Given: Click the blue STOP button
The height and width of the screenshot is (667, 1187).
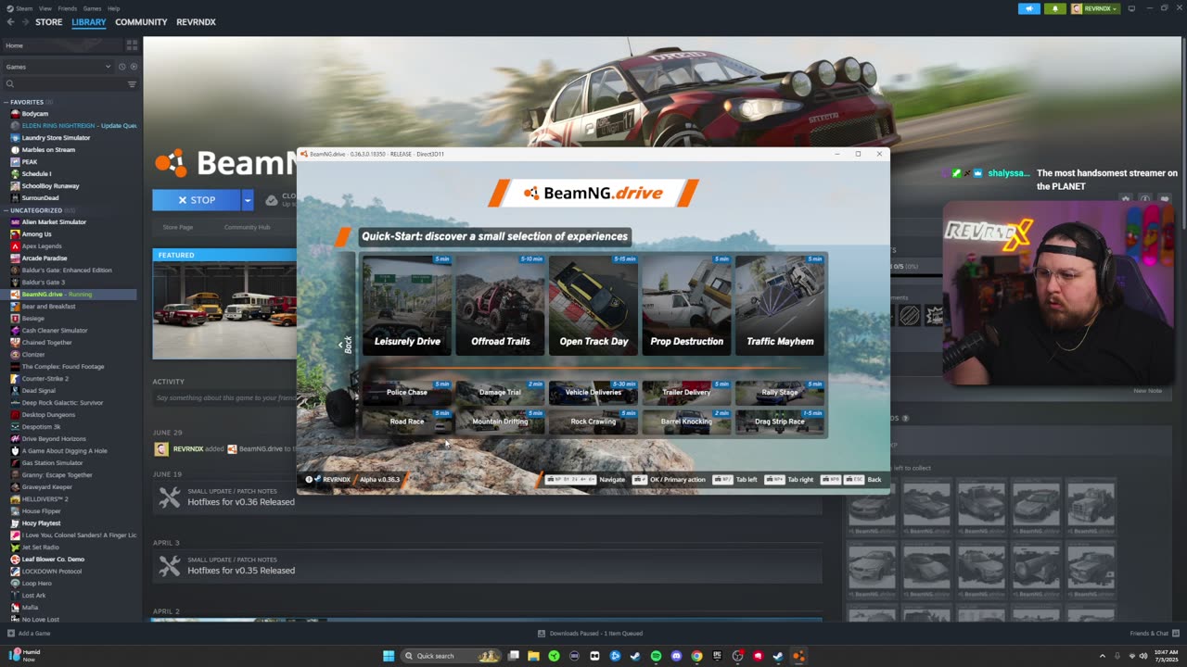Looking at the screenshot, I should pyautogui.click(x=197, y=200).
